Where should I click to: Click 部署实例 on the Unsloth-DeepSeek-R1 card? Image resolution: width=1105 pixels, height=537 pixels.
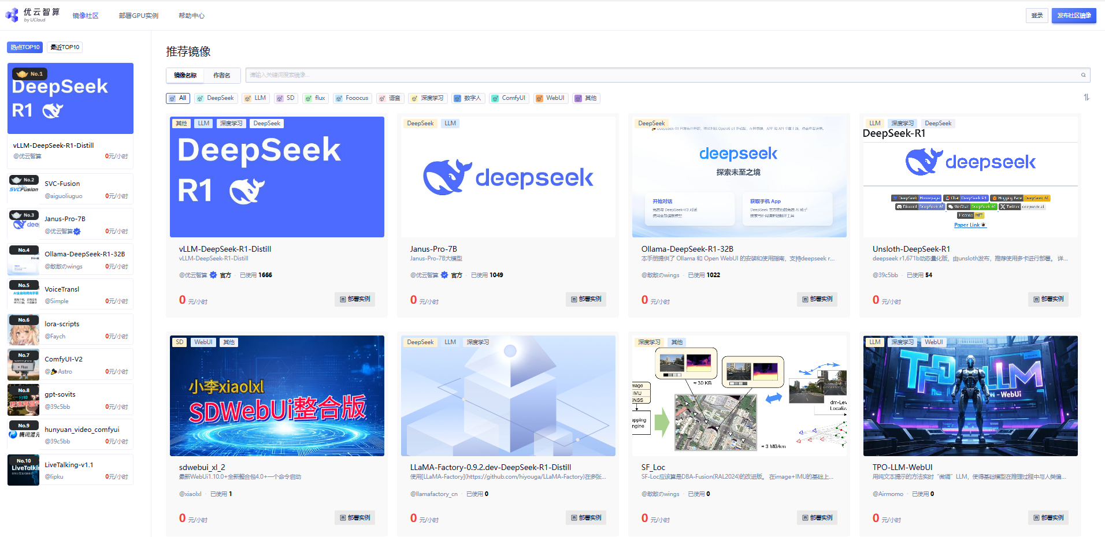click(x=1048, y=299)
